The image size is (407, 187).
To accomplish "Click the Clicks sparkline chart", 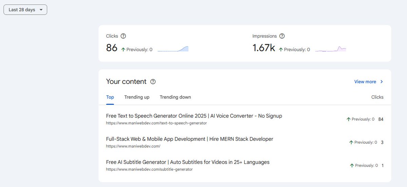I will (173, 49).
